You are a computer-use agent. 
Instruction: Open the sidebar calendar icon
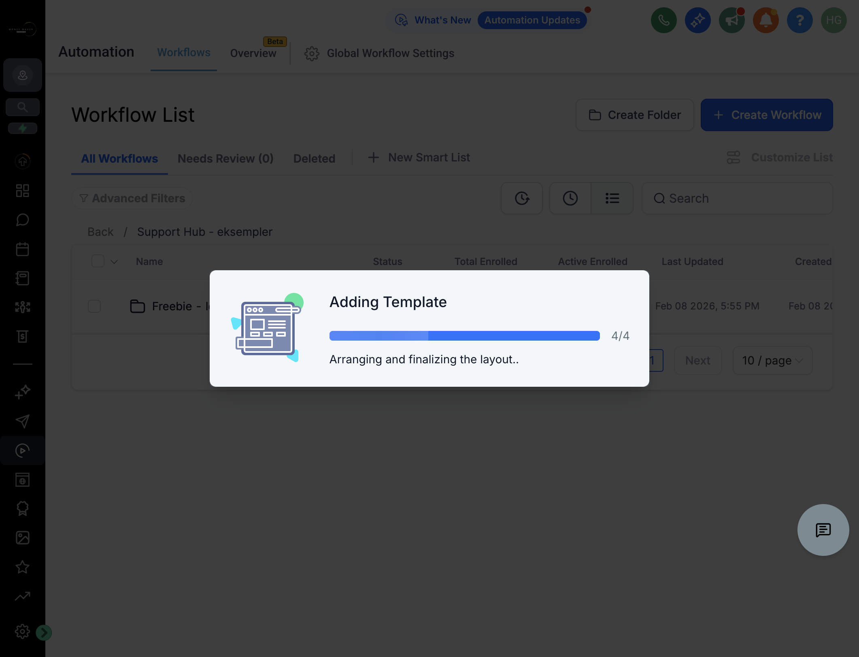click(x=23, y=249)
